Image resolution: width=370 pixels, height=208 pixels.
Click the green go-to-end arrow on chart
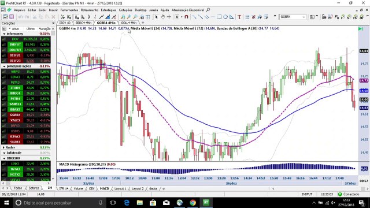tap(361, 29)
